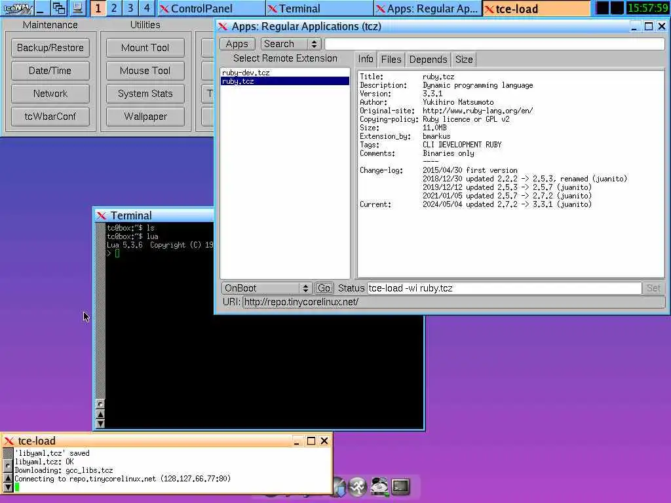Open tce-load window menu via X title icon
Screen dimensions: 671x503
click(9, 441)
